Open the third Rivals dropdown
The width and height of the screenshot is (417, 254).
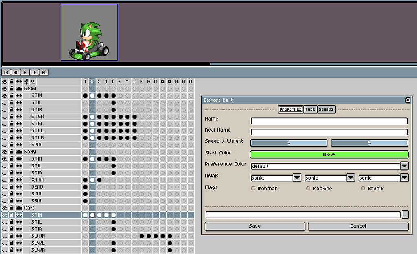[x=404, y=178]
